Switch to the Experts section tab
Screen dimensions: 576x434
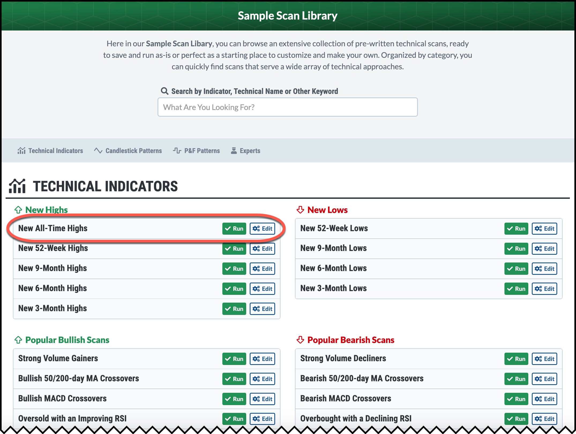tap(250, 151)
